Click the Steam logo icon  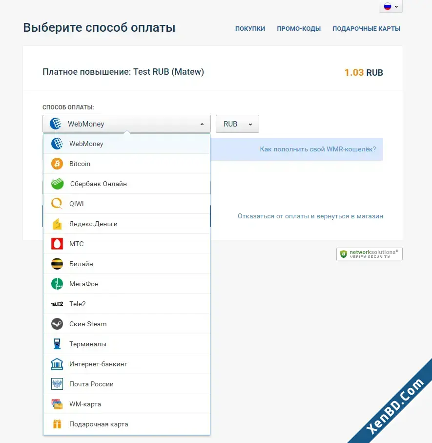[x=57, y=324]
